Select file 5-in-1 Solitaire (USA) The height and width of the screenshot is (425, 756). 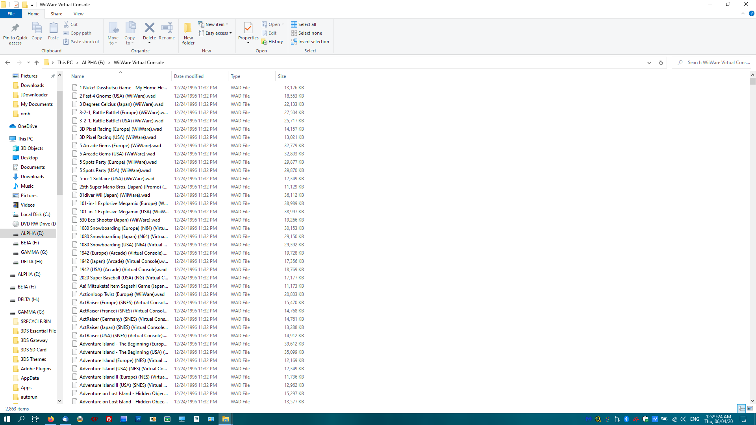pos(117,179)
